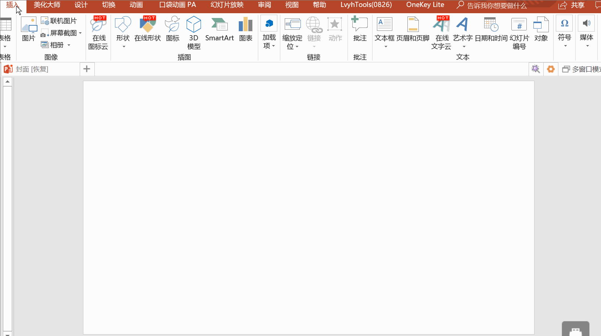Viewport: 601px width, 336px height.
Task: Insert 幻灯片编号 slide number
Action: (519, 33)
